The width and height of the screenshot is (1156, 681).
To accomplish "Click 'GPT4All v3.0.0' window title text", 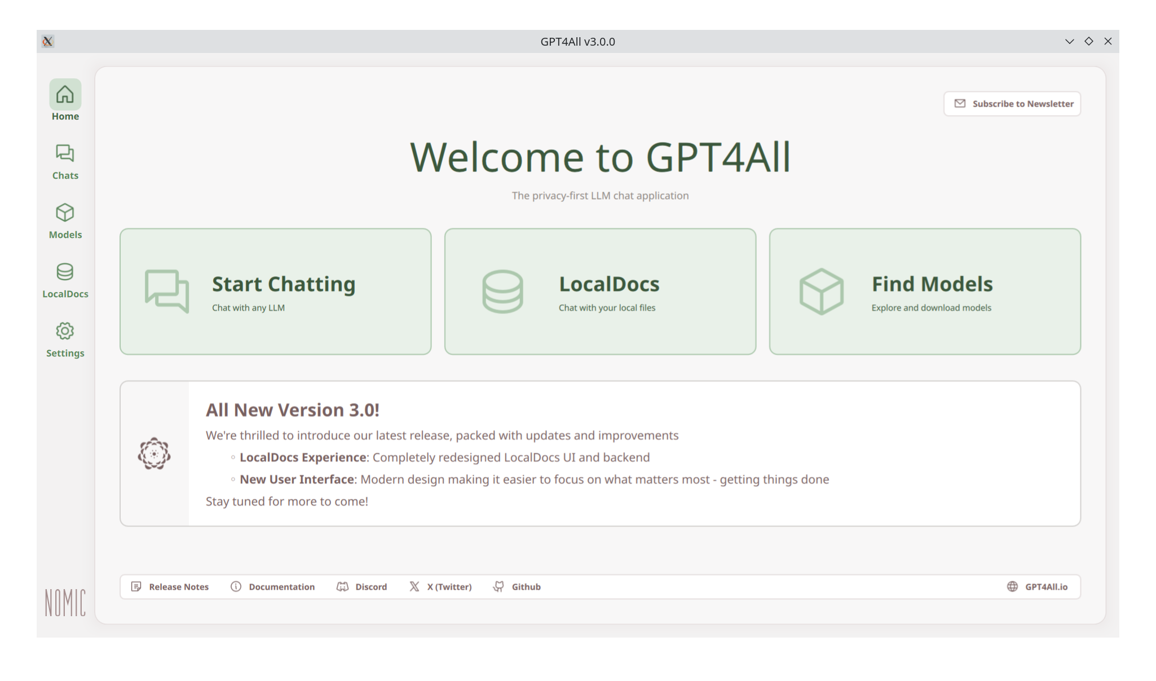I will tap(577, 42).
